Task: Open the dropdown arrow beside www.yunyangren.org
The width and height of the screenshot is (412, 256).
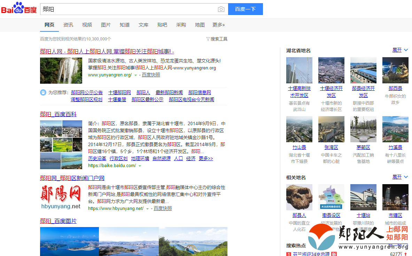Action: coord(135,75)
